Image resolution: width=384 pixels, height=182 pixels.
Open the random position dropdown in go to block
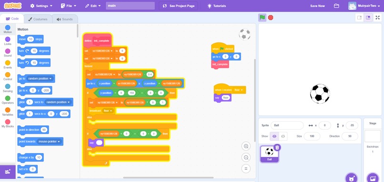40,79
